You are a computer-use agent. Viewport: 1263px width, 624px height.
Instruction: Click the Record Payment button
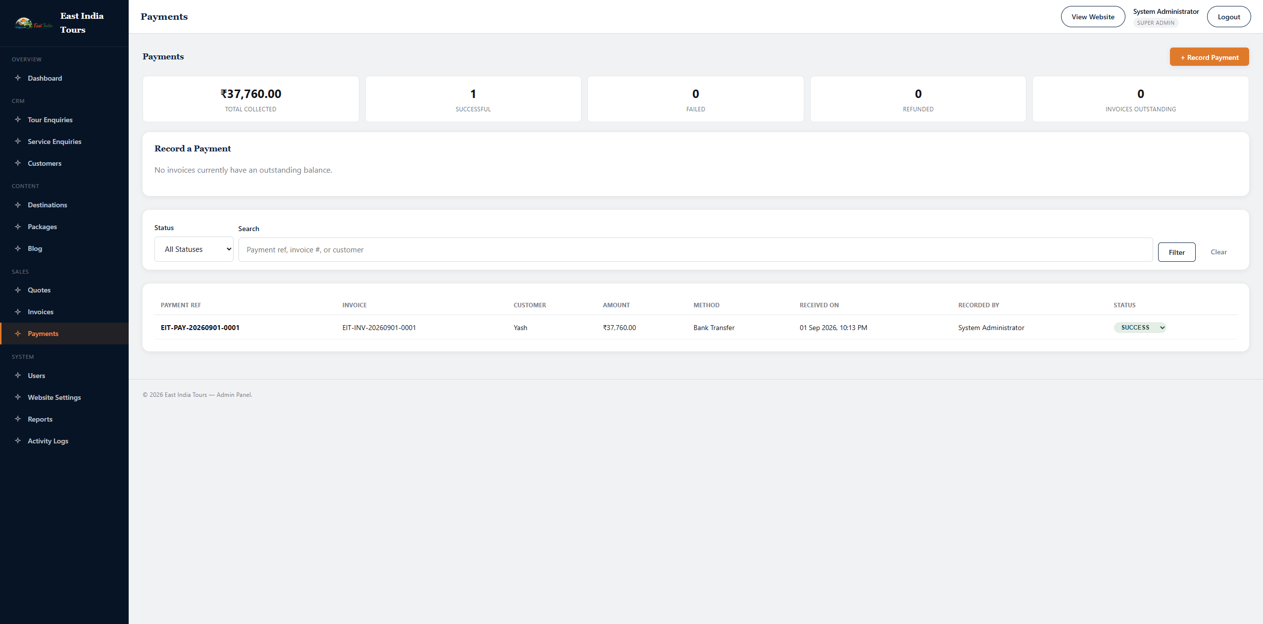[1209, 57]
